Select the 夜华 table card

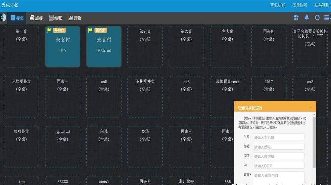145,146
